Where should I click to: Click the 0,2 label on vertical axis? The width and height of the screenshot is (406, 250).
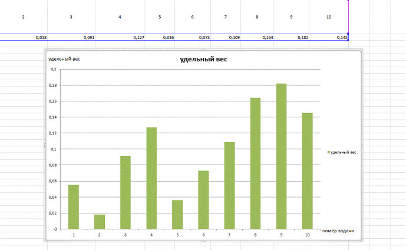53,69
